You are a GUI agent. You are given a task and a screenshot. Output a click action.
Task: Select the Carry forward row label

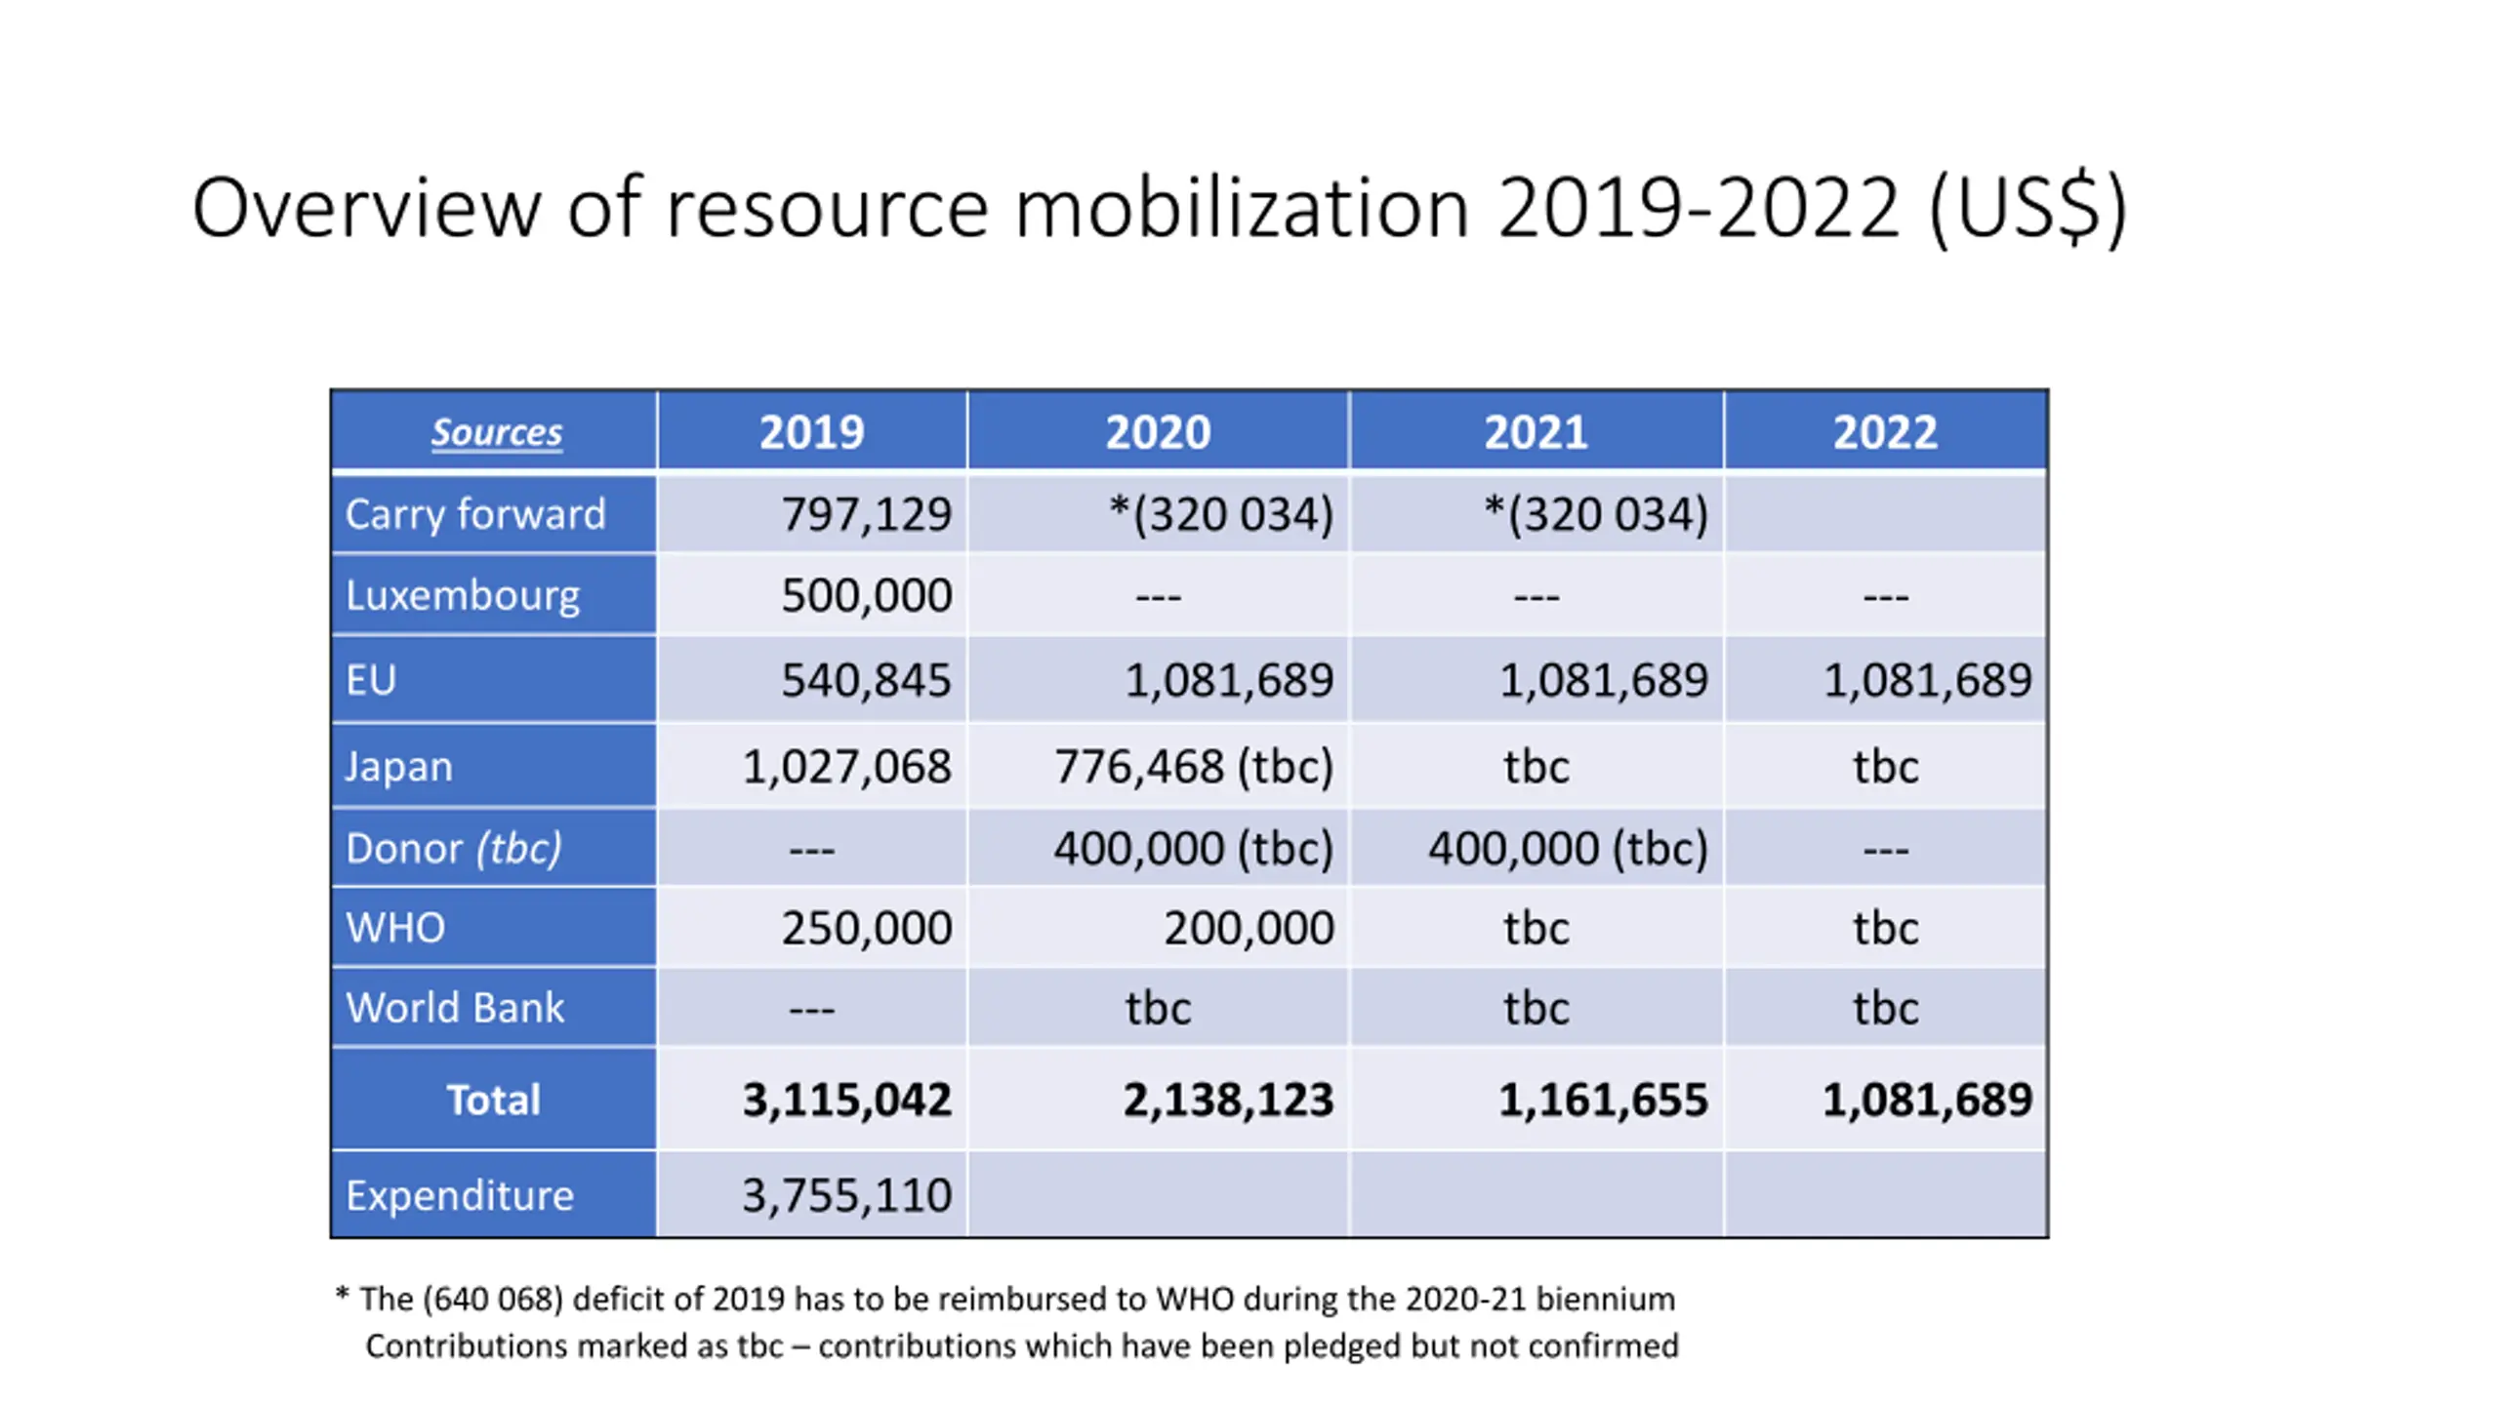click(x=475, y=514)
